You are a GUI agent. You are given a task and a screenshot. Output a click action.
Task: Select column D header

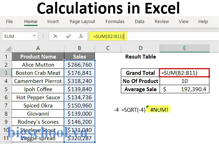point(140,48)
